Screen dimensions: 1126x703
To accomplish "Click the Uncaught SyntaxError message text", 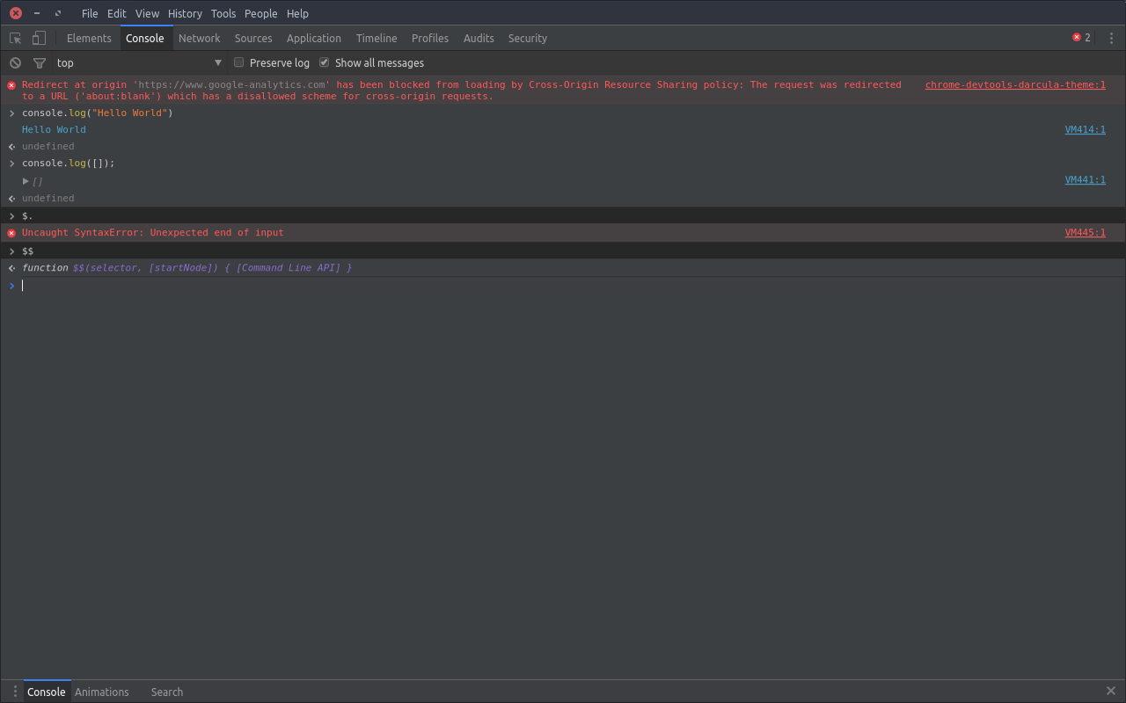I will (153, 233).
